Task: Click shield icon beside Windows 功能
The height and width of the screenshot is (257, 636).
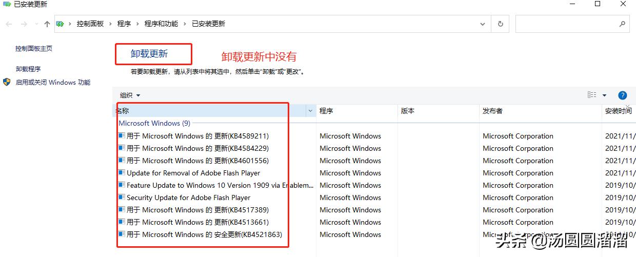Action: [7, 82]
